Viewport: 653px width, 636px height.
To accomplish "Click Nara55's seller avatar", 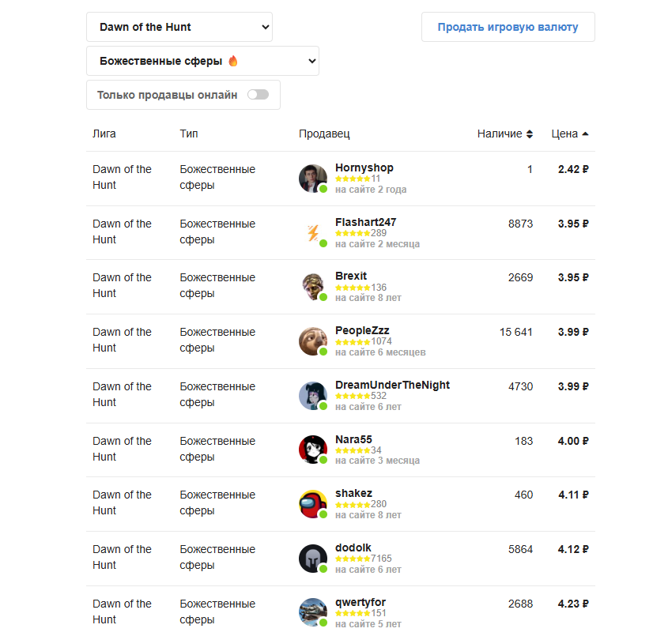I will click(312, 450).
